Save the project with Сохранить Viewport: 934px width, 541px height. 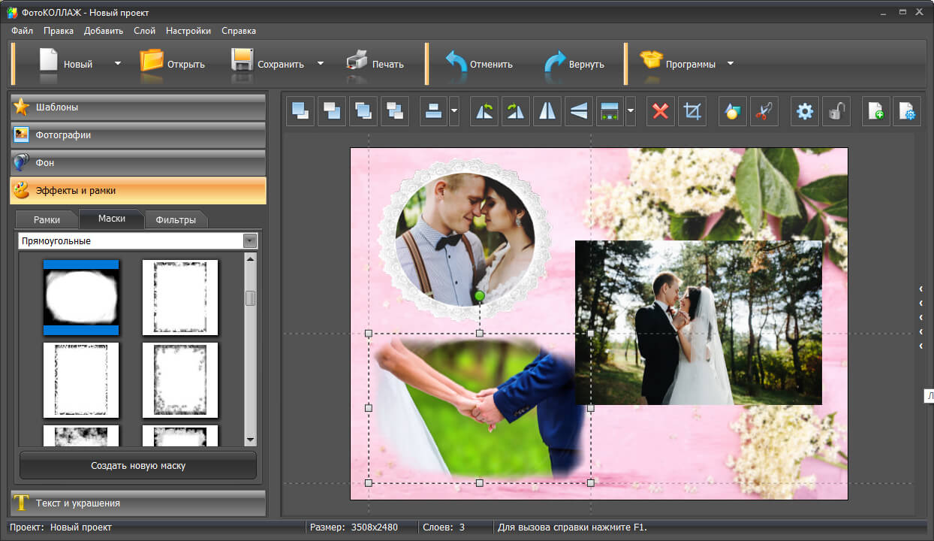[x=268, y=64]
